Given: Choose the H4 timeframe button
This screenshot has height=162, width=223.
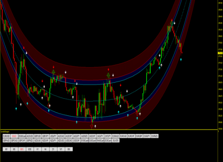Looking at the screenshot, I should tap(45, 149).
